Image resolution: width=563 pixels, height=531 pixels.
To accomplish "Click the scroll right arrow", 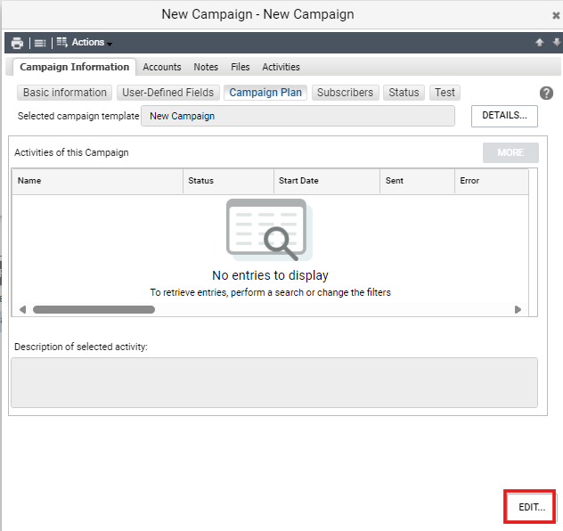I will pos(518,309).
